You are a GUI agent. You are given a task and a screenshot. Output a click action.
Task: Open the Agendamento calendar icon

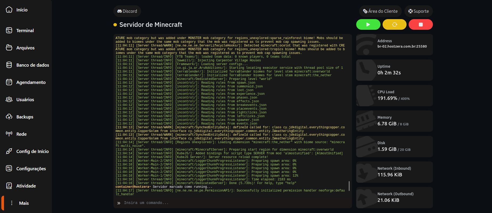[9, 82]
